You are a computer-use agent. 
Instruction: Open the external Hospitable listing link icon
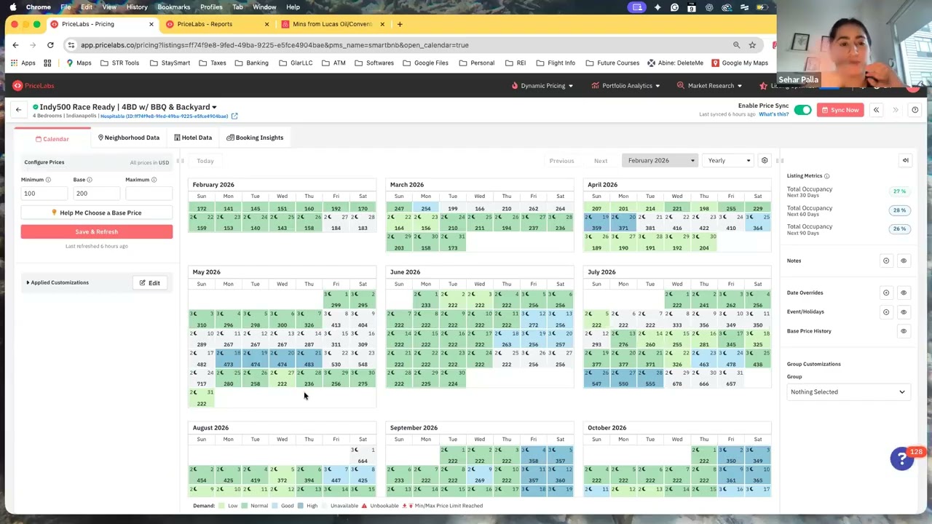point(234,116)
